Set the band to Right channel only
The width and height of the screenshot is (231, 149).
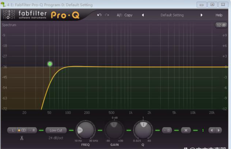[32, 130]
